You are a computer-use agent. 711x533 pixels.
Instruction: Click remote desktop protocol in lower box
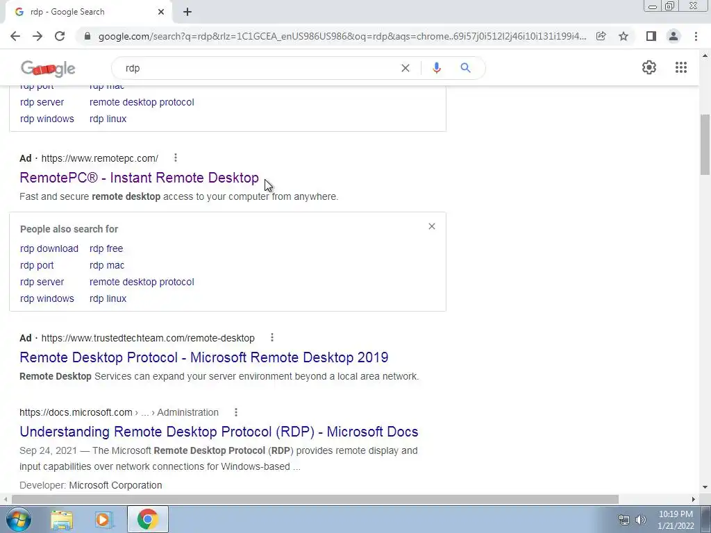(x=142, y=282)
